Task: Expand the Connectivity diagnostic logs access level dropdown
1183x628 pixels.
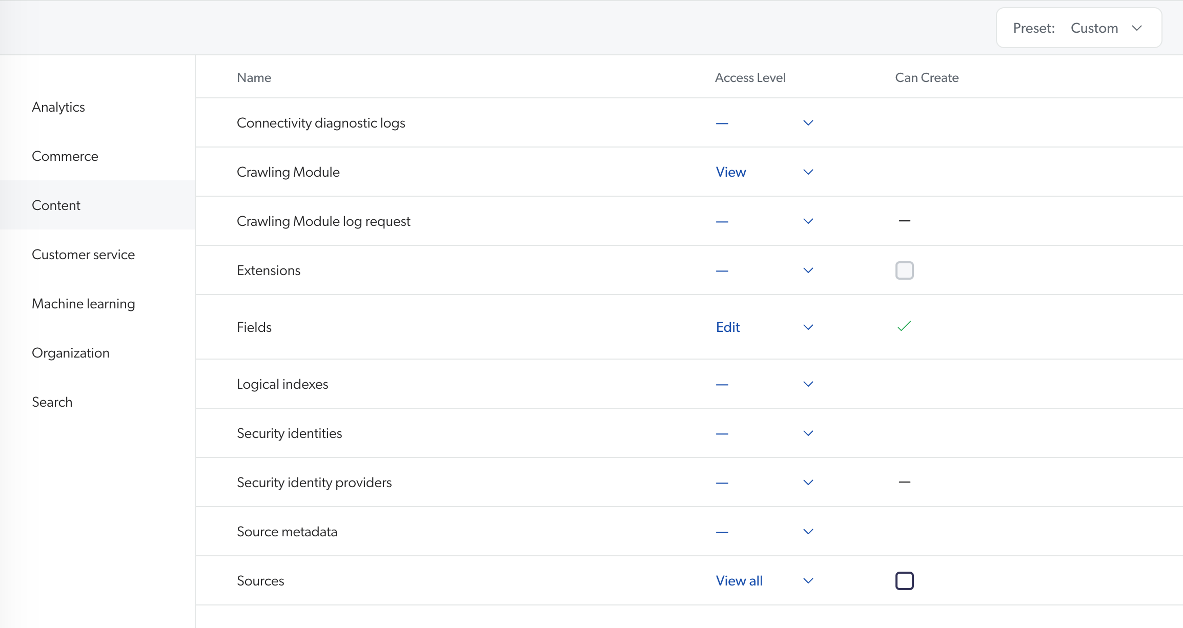Action: coord(808,122)
